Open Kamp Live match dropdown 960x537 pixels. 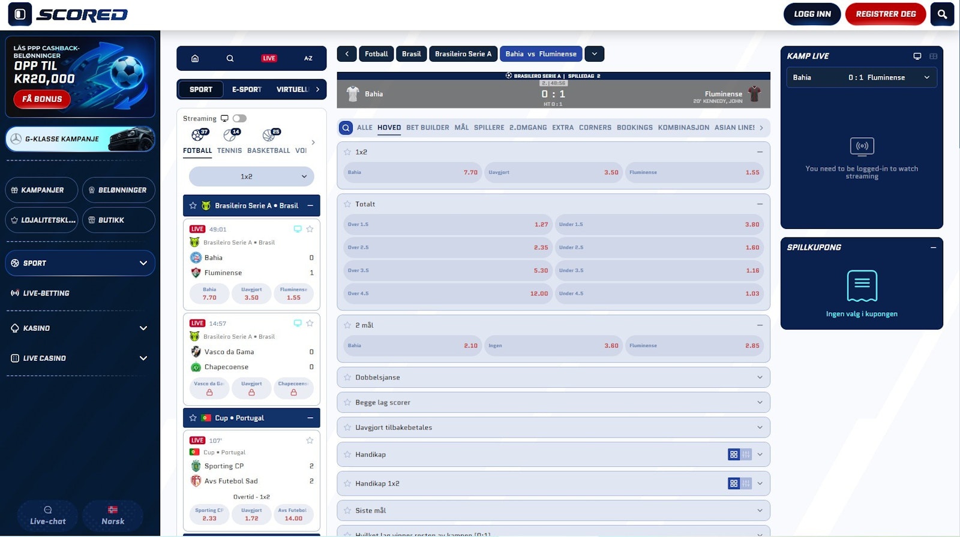[862, 77]
